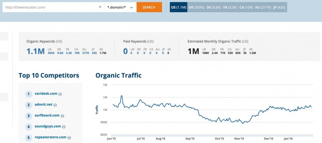This screenshot has height=143, width=322.
Task: Click the orange SEARCH button
Action: tap(149, 7)
